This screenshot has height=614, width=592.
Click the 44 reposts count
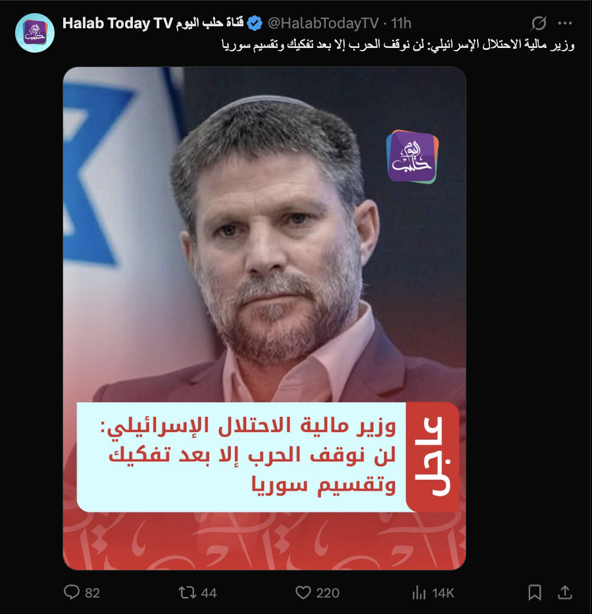(209, 593)
